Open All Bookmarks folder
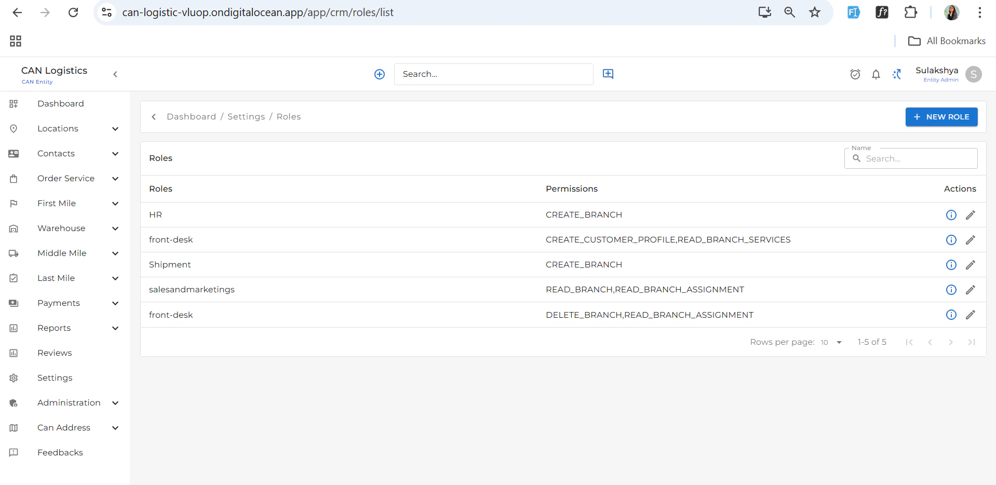Screen dimensions: 996x485 click(947, 41)
